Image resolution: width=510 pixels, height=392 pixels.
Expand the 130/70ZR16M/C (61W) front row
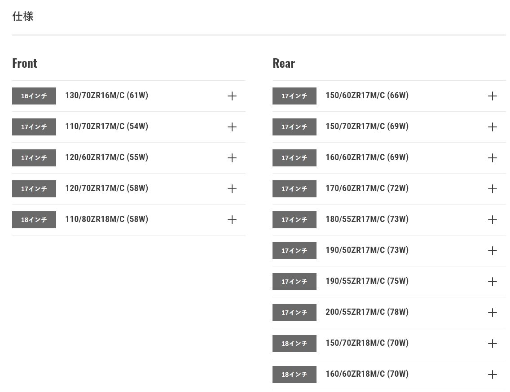[232, 96]
